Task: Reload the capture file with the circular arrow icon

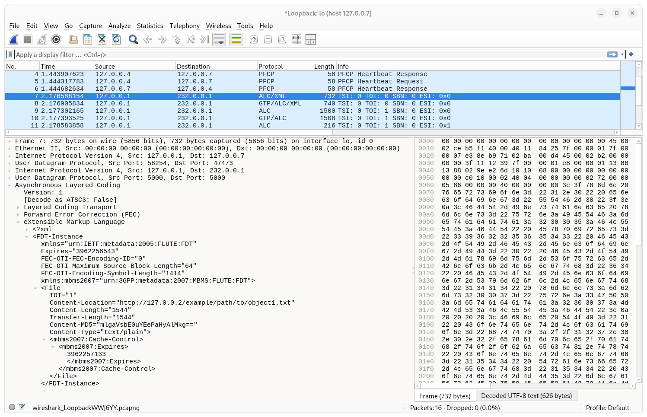Action: pos(116,39)
